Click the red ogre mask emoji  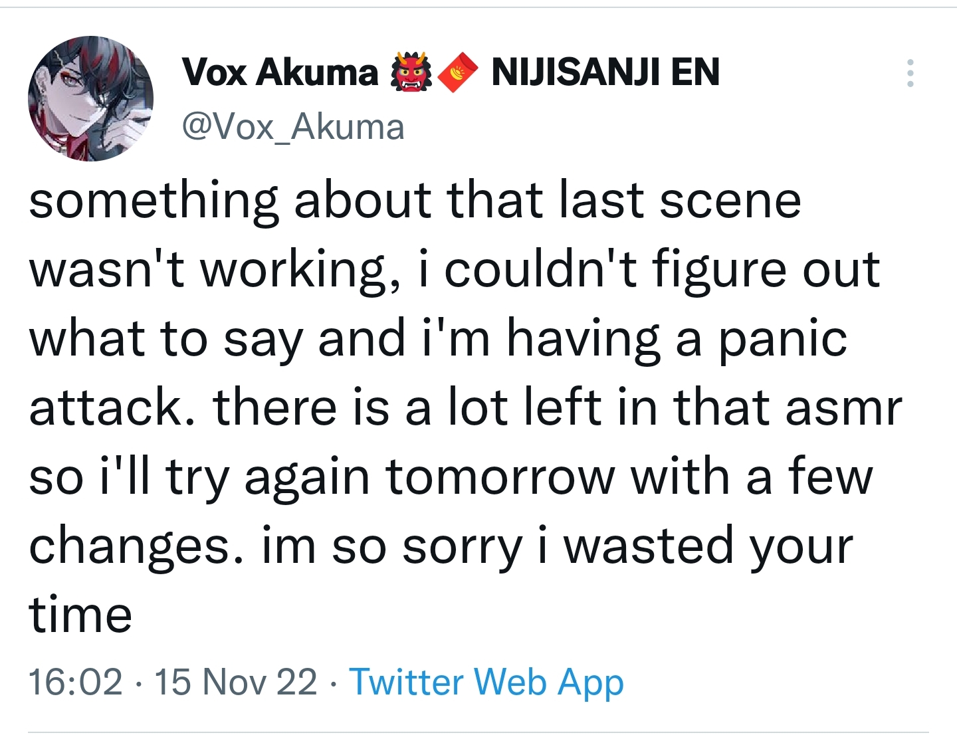coord(411,72)
